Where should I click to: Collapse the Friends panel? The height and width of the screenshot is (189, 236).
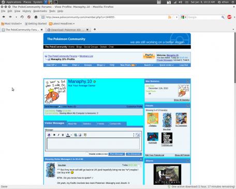coord(188,106)
